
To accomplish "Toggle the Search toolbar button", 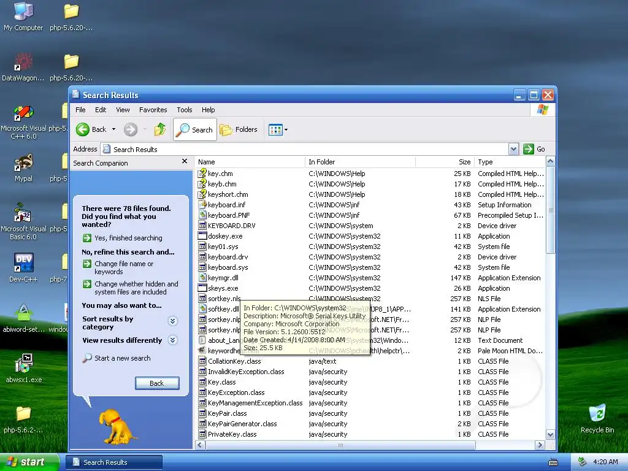I will coord(195,129).
